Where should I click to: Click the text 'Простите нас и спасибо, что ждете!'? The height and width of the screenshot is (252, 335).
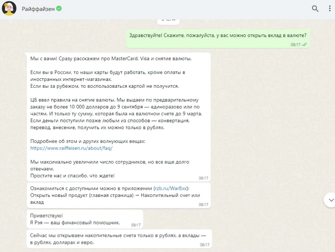tap(73, 176)
